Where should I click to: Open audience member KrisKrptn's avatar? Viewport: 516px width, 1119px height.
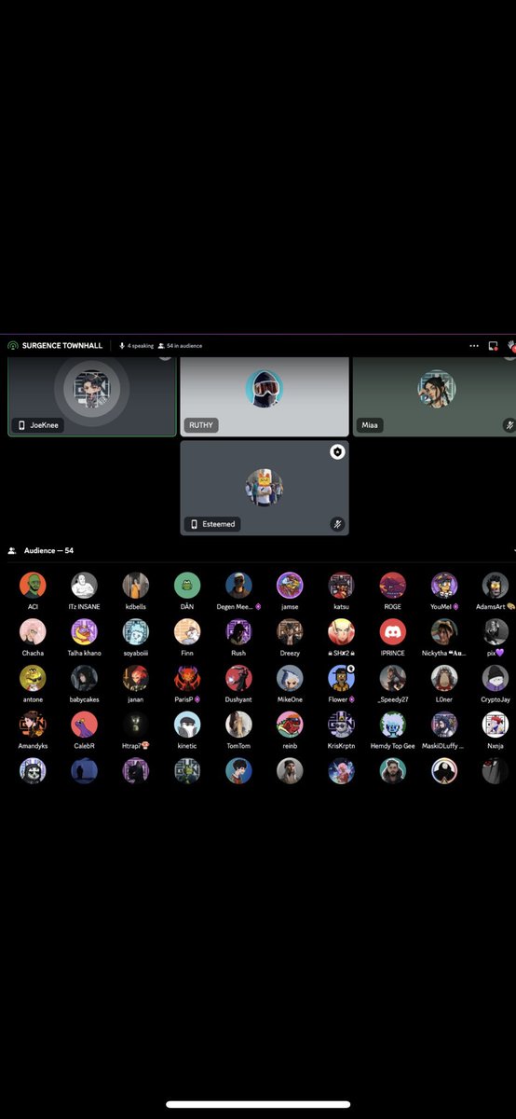(341, 725)
